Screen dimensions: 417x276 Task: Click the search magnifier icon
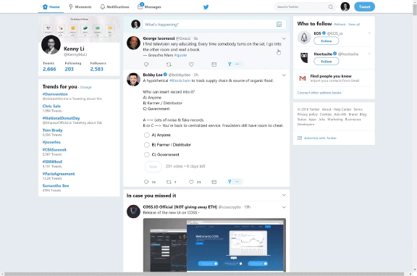click(x=331, y=7)
